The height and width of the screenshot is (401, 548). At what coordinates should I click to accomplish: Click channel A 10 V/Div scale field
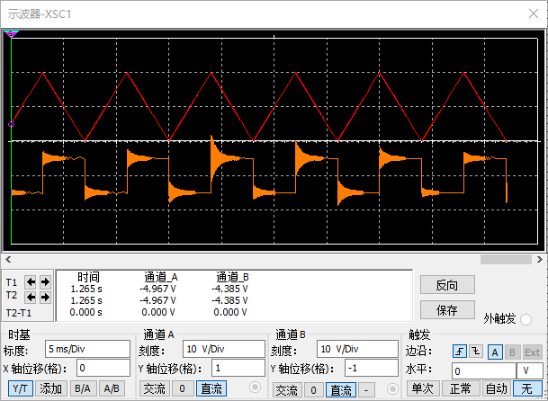click(x=224, y=349)
